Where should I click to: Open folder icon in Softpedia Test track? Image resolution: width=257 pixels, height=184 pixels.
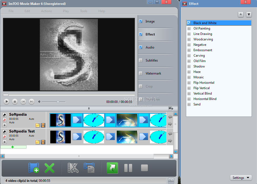pyautogui.click(x=38, y=142)
